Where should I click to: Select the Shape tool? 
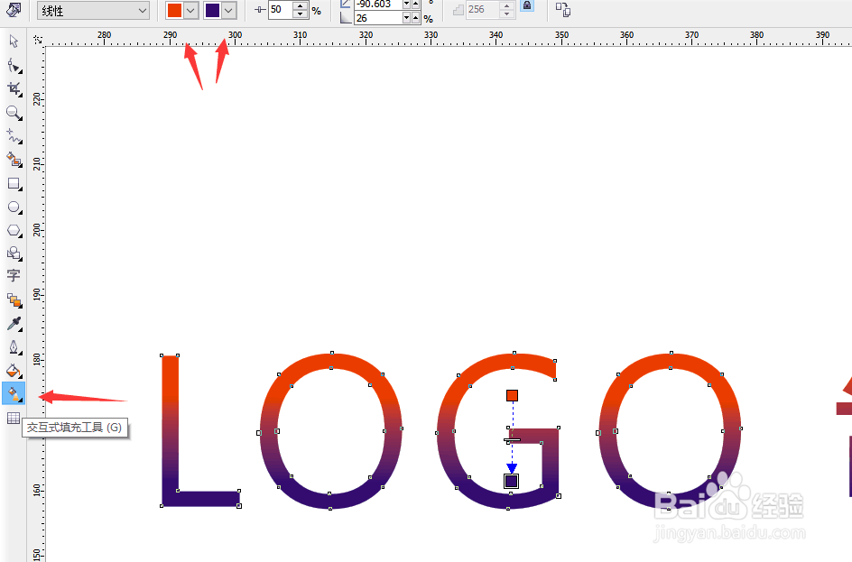coord(13,65)
